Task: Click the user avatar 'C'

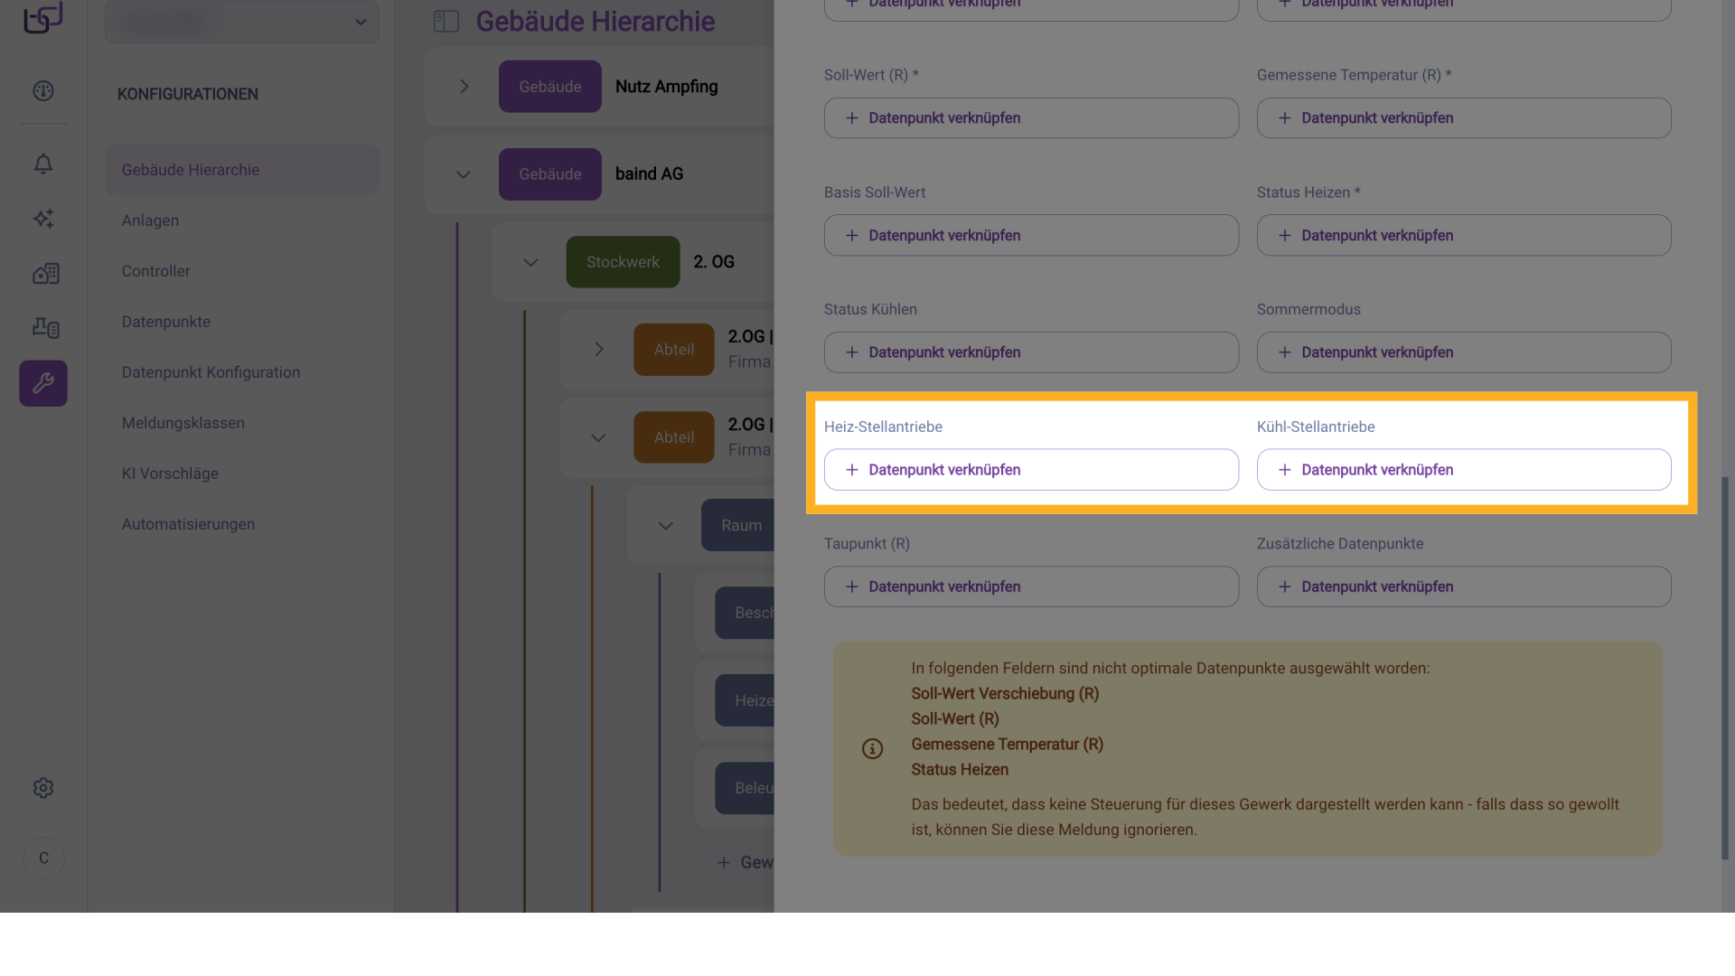Action: point(43,858)
